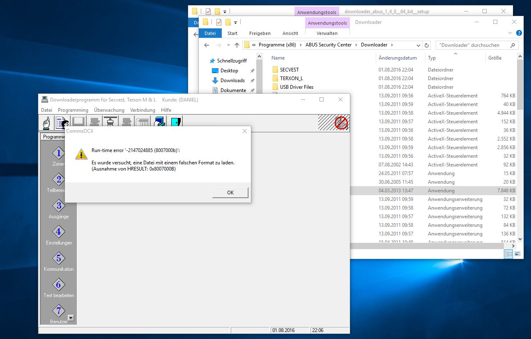Open the Verbindung menu
This screenshot has width=531, height=339.
click(x=143, y=110)
